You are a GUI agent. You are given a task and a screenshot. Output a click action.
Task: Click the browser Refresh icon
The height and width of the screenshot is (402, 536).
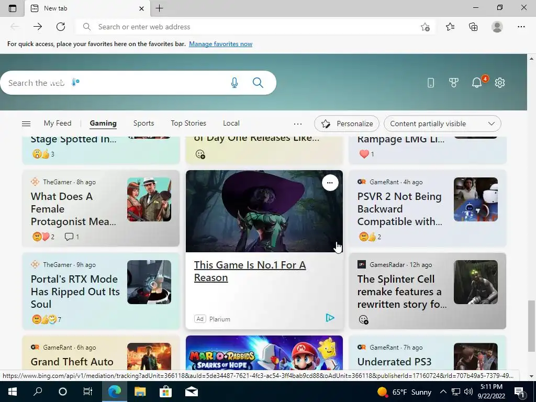[61, 27]
